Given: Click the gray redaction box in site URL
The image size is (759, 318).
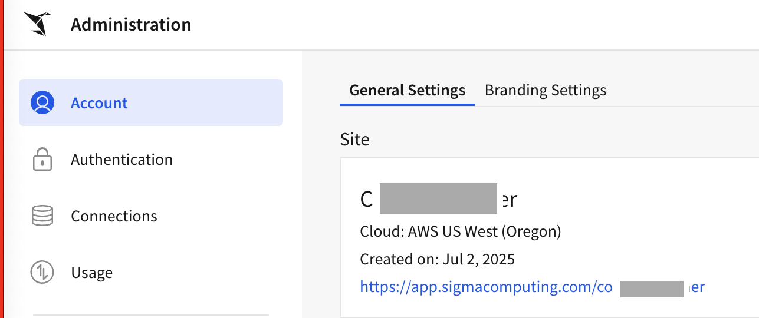Looking at the screenshot, I should 652,289.
